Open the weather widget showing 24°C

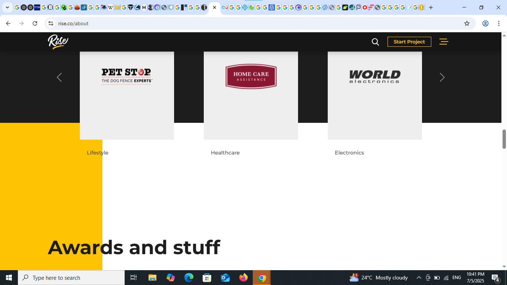(379, 278)
